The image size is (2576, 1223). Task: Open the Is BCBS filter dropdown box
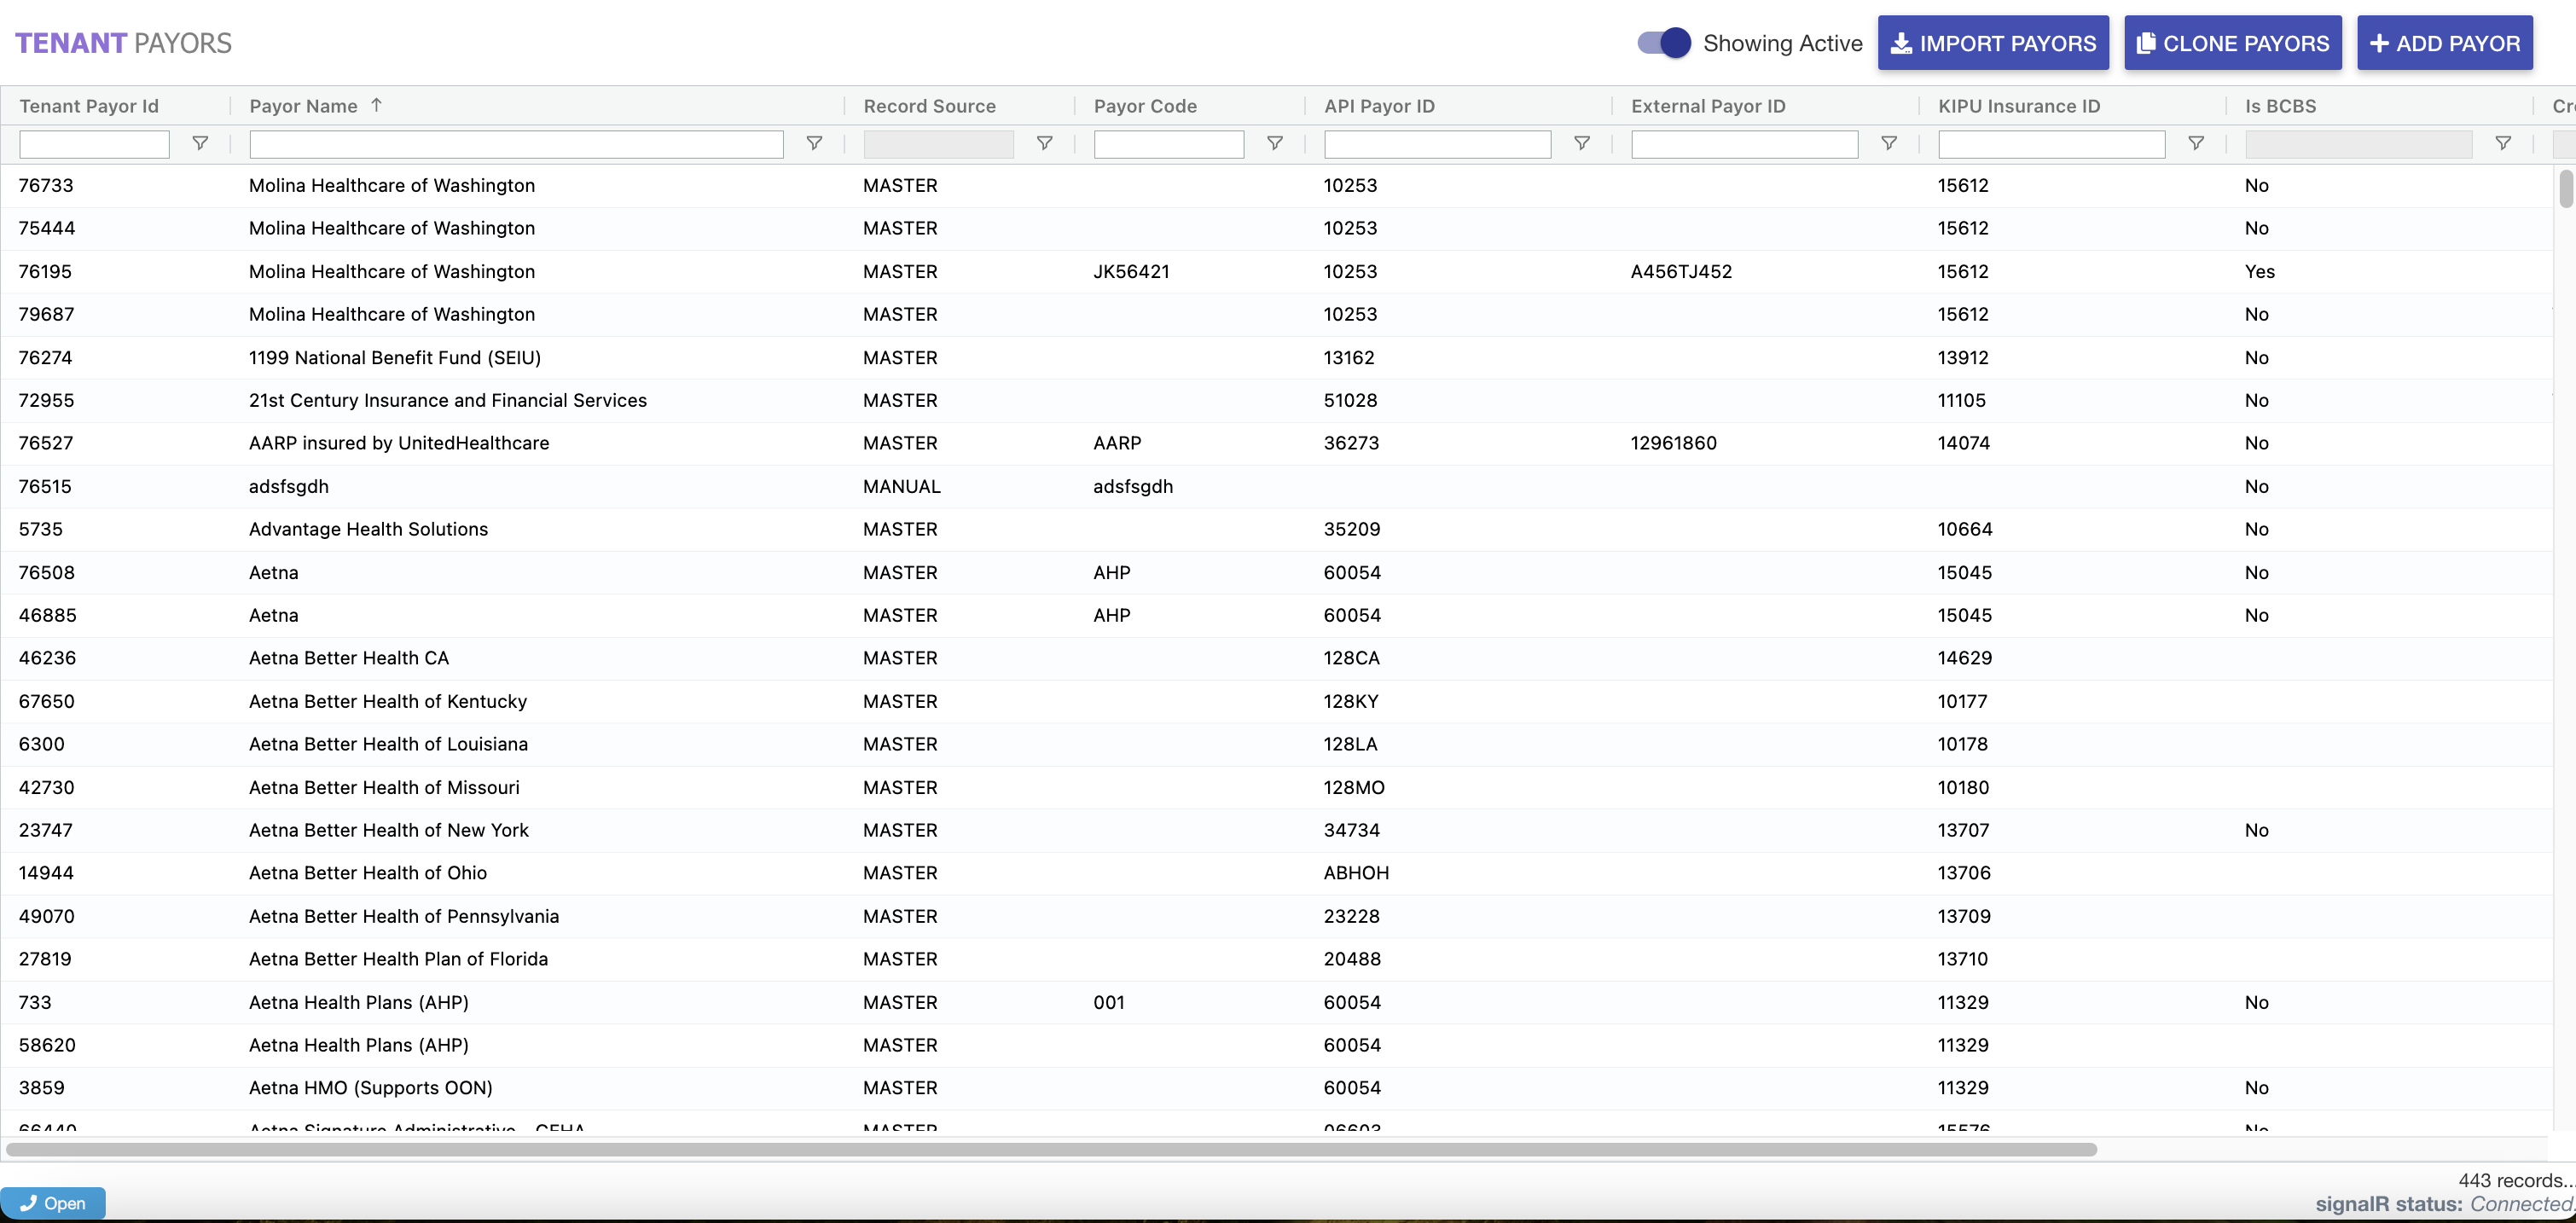pos(2357,144)
